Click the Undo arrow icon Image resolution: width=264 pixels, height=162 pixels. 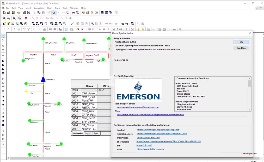click(x=59, y=12)
